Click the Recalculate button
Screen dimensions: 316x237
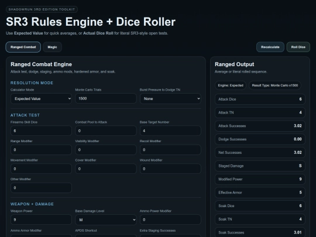pos(270,47)
